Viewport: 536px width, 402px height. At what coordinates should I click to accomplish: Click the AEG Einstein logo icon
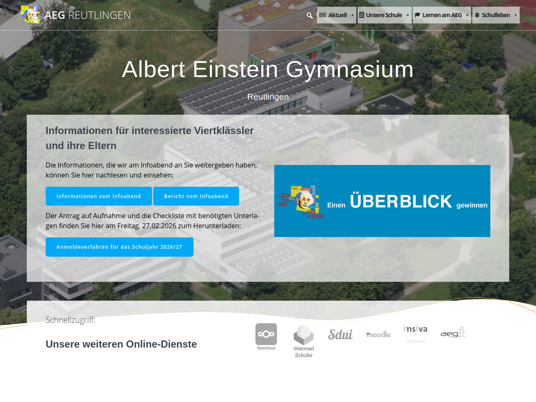pos(30,15)
